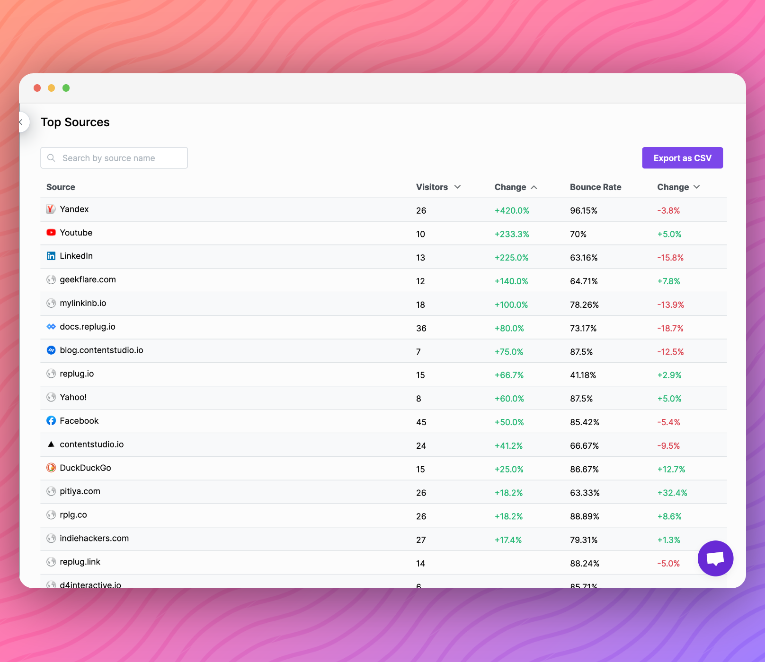This screenshot has width=765, height=662.
Task: Sort by visitors Change ascending arrow
Action: click(x=534, y=187)
